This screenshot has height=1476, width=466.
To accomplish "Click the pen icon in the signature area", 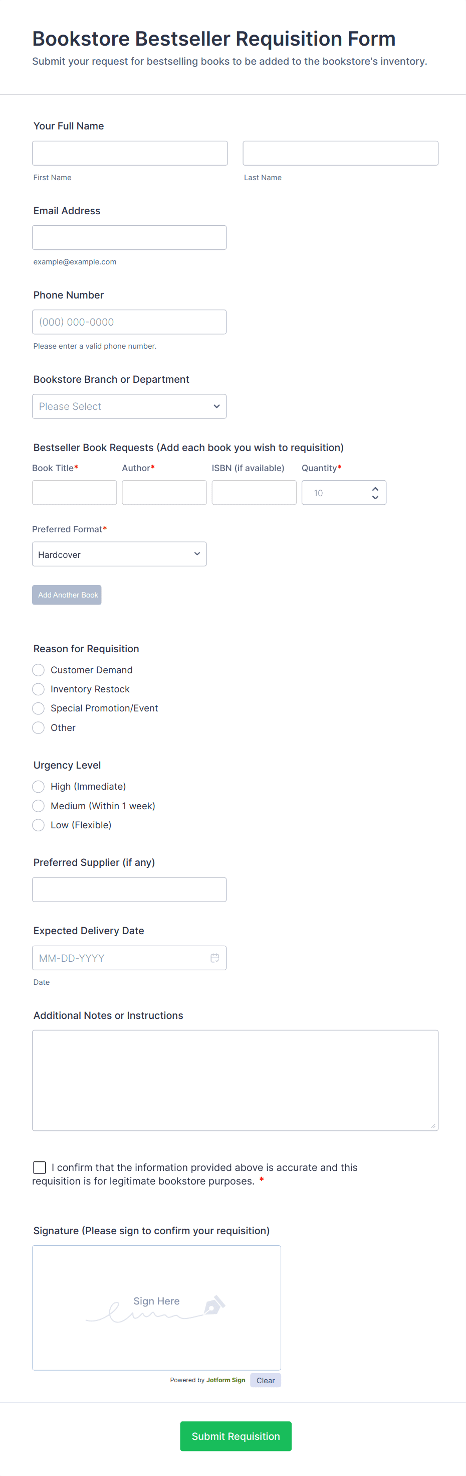I will click(212, 1307).
